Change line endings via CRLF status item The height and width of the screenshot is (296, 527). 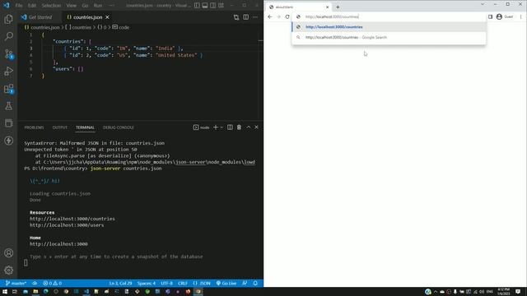[183, 283]
